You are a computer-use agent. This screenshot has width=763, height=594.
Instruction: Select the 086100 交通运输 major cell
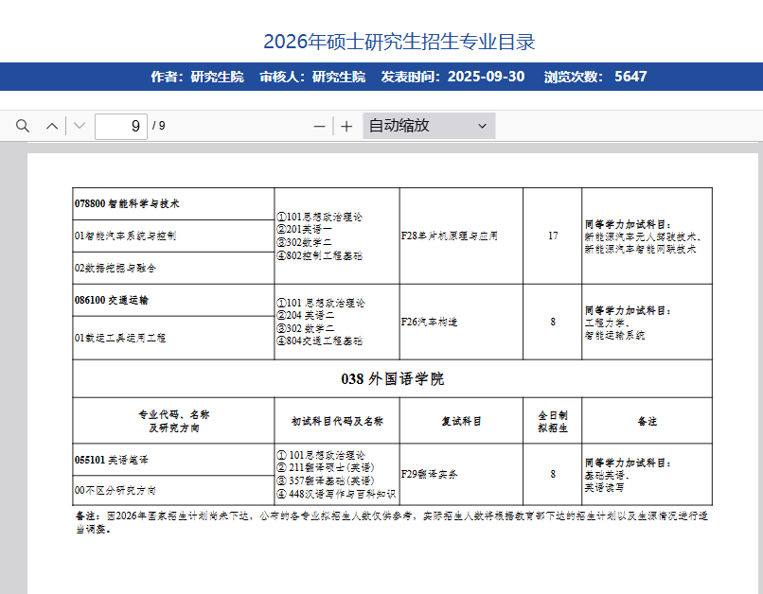(112, 300)
